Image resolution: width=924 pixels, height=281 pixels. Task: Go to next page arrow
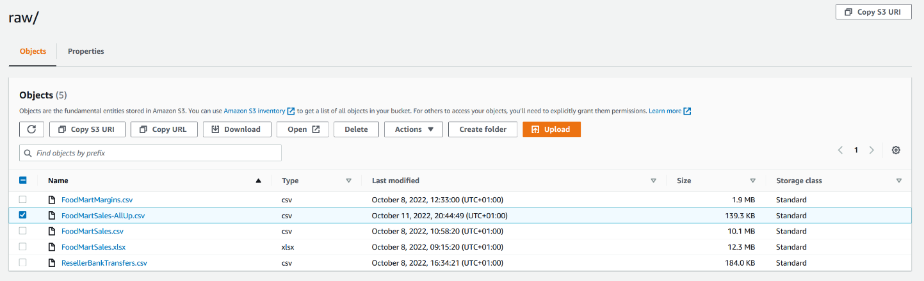click(x=871, y=150)
